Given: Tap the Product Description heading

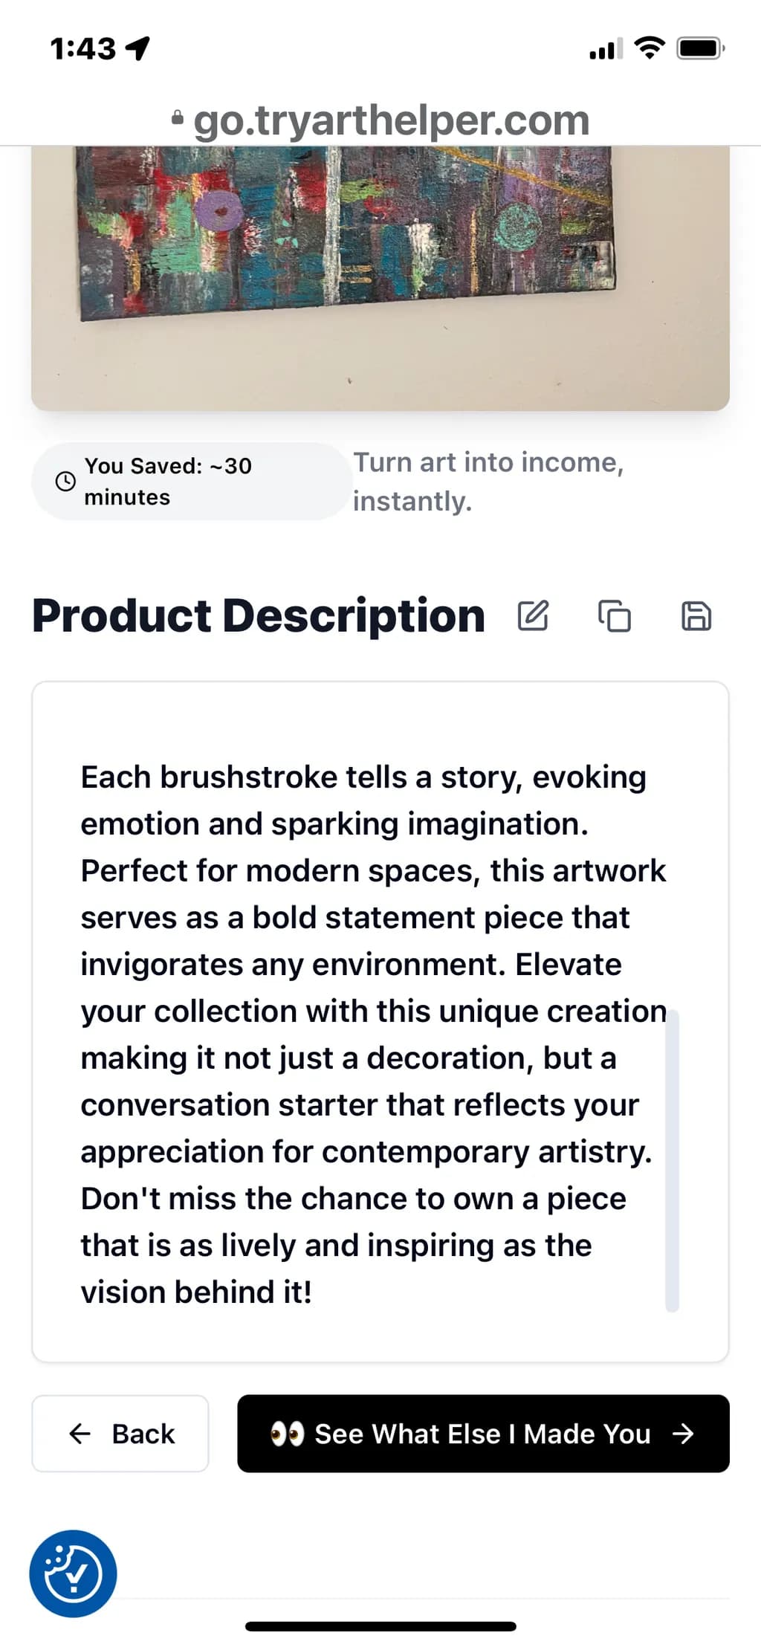Looking at the screenshot, I should tap(259, 615).
